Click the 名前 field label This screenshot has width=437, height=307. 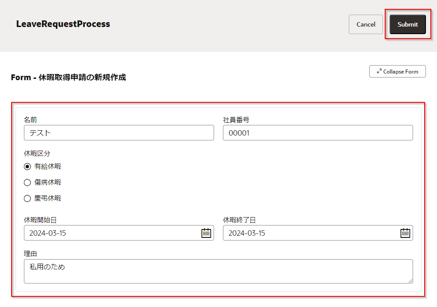click(x=30, y=120)
